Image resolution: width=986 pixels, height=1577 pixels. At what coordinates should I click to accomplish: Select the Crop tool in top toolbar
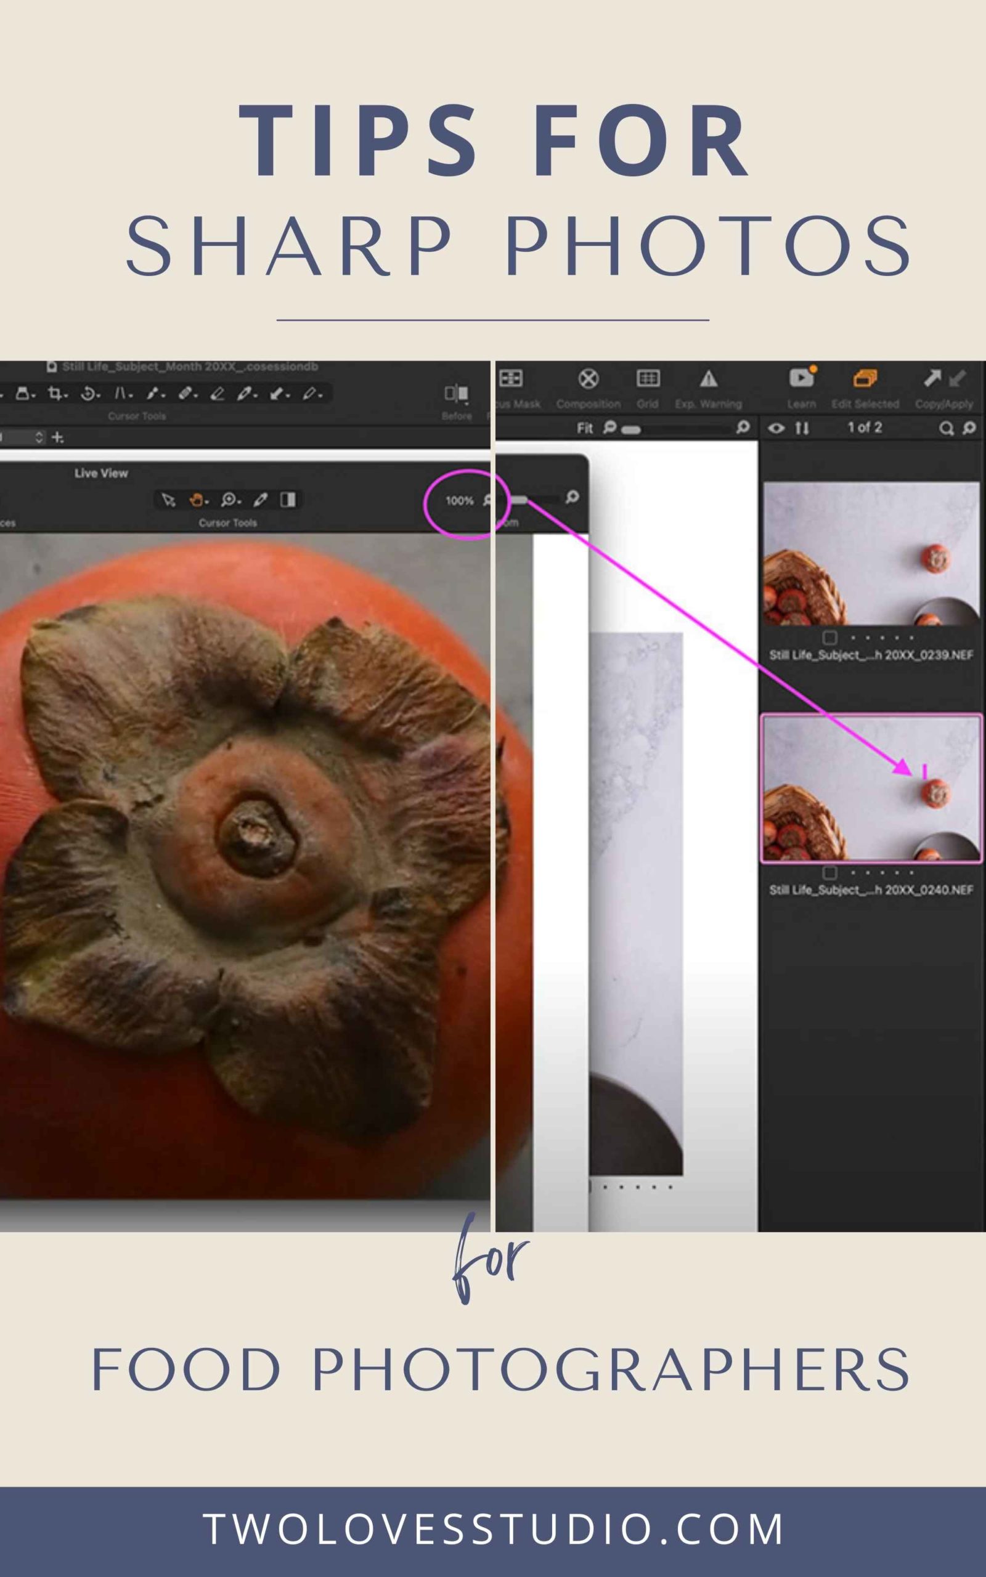tap(55, 394)
